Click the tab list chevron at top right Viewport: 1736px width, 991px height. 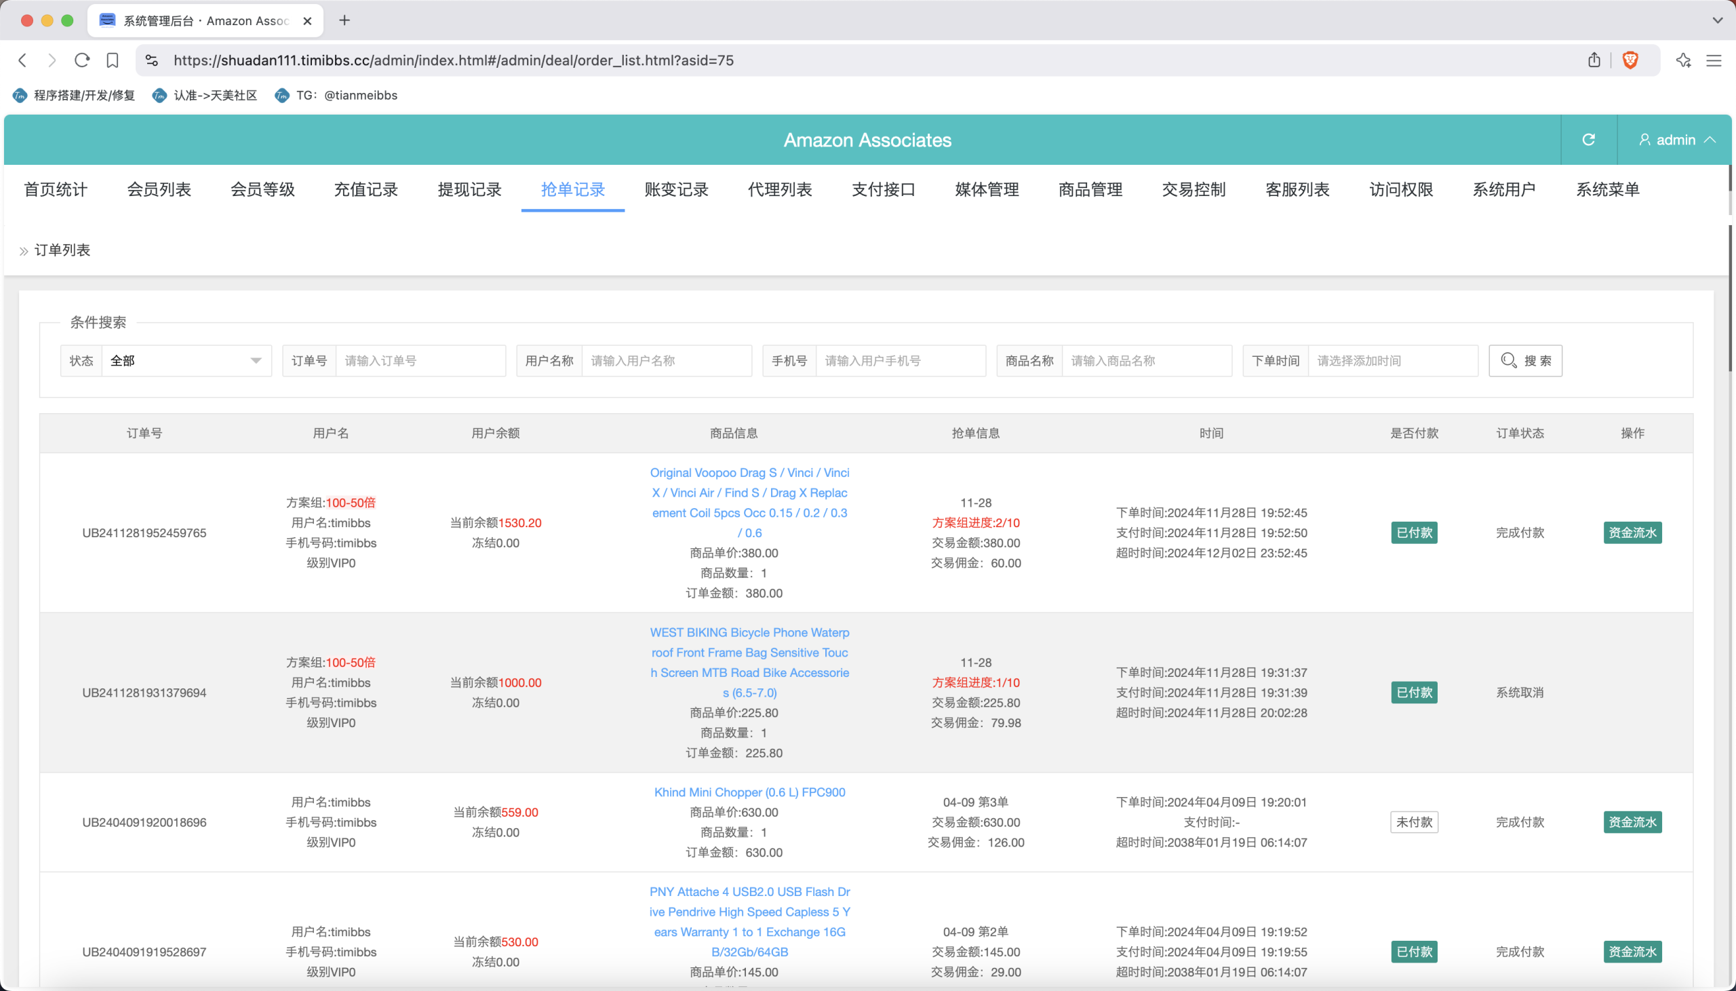point(1717,20)
